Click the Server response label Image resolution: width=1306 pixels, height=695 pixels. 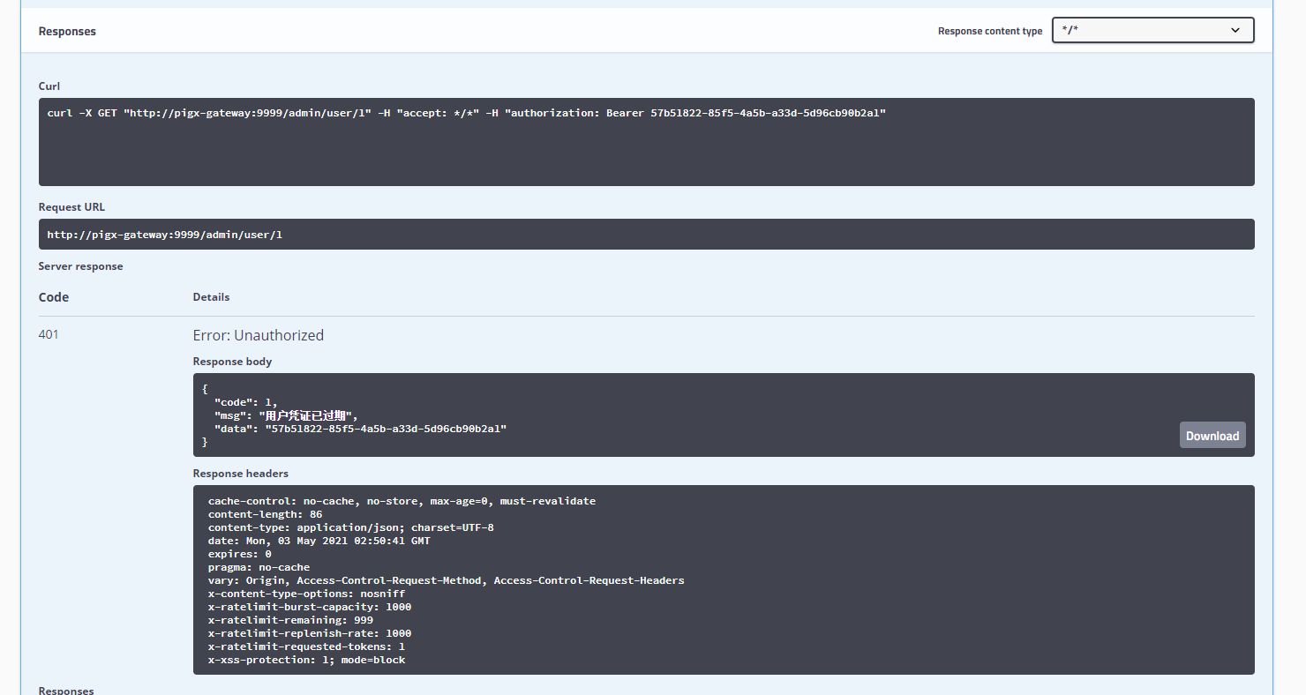tap(80, 266)
